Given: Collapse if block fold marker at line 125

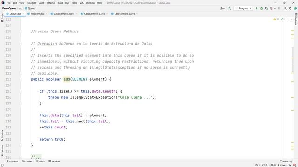Looking at the screenshot, I should [x=20, y=91].
